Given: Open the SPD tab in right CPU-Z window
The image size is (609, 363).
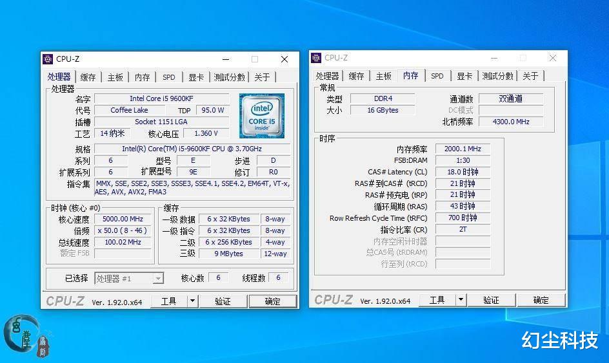Looking at the screenshot, I should click(x=437, y=76).
